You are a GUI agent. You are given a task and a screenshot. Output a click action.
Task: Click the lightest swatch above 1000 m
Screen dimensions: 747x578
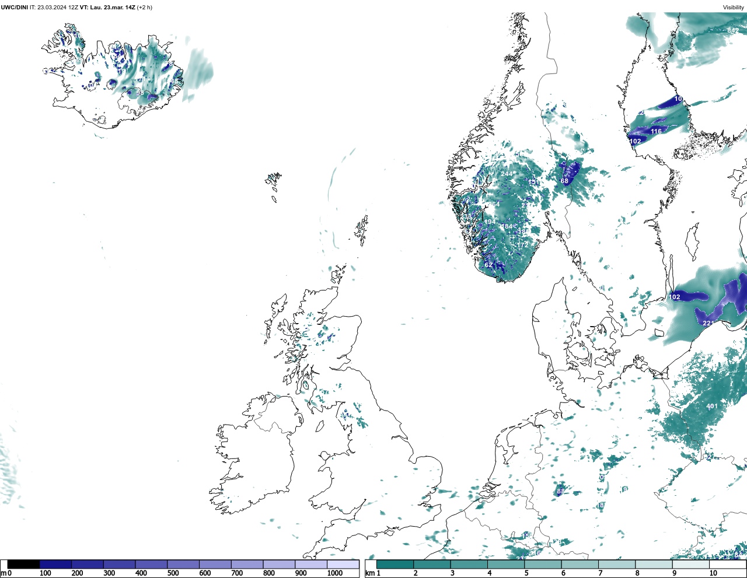(x=343, y=564)
